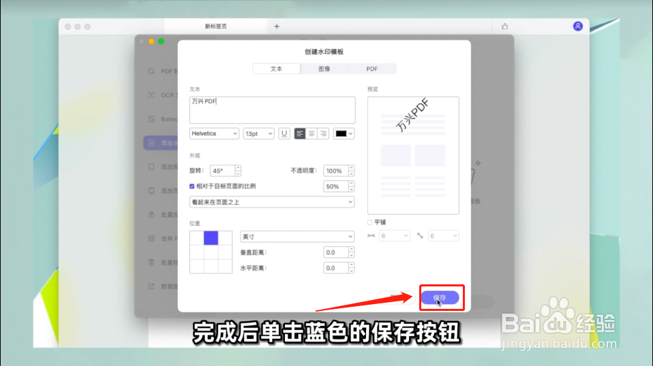Decrease rotation angle with down stepper
Image resolution: width=653 pixels, height=366 pixels.
click(238, 173)
